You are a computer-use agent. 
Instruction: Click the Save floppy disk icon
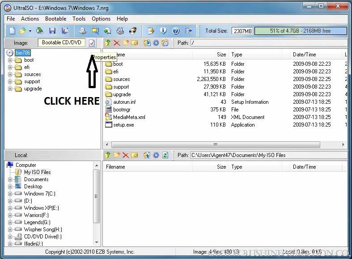[x=52, y=31]
